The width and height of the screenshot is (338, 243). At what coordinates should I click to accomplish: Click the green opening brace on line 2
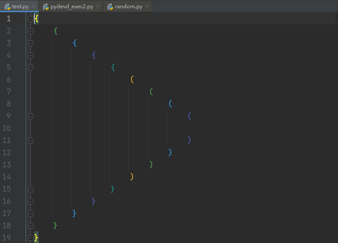pos(55,31)
